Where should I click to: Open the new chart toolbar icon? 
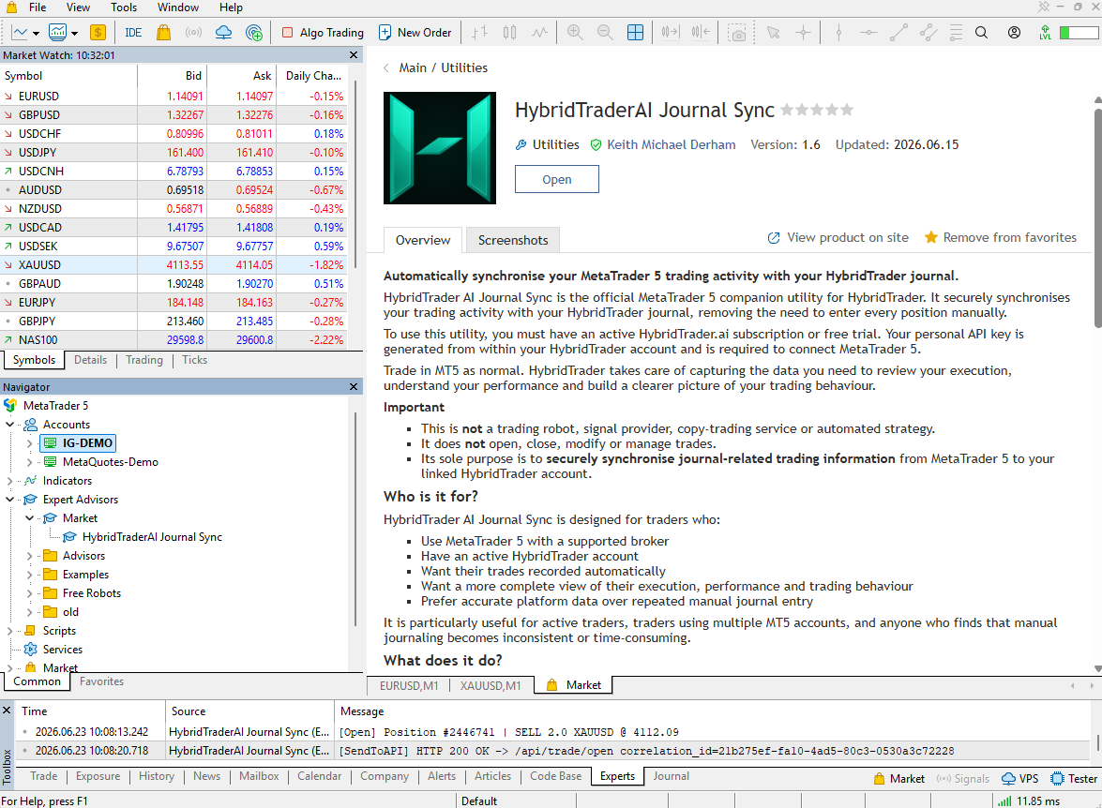click(20, 32)
